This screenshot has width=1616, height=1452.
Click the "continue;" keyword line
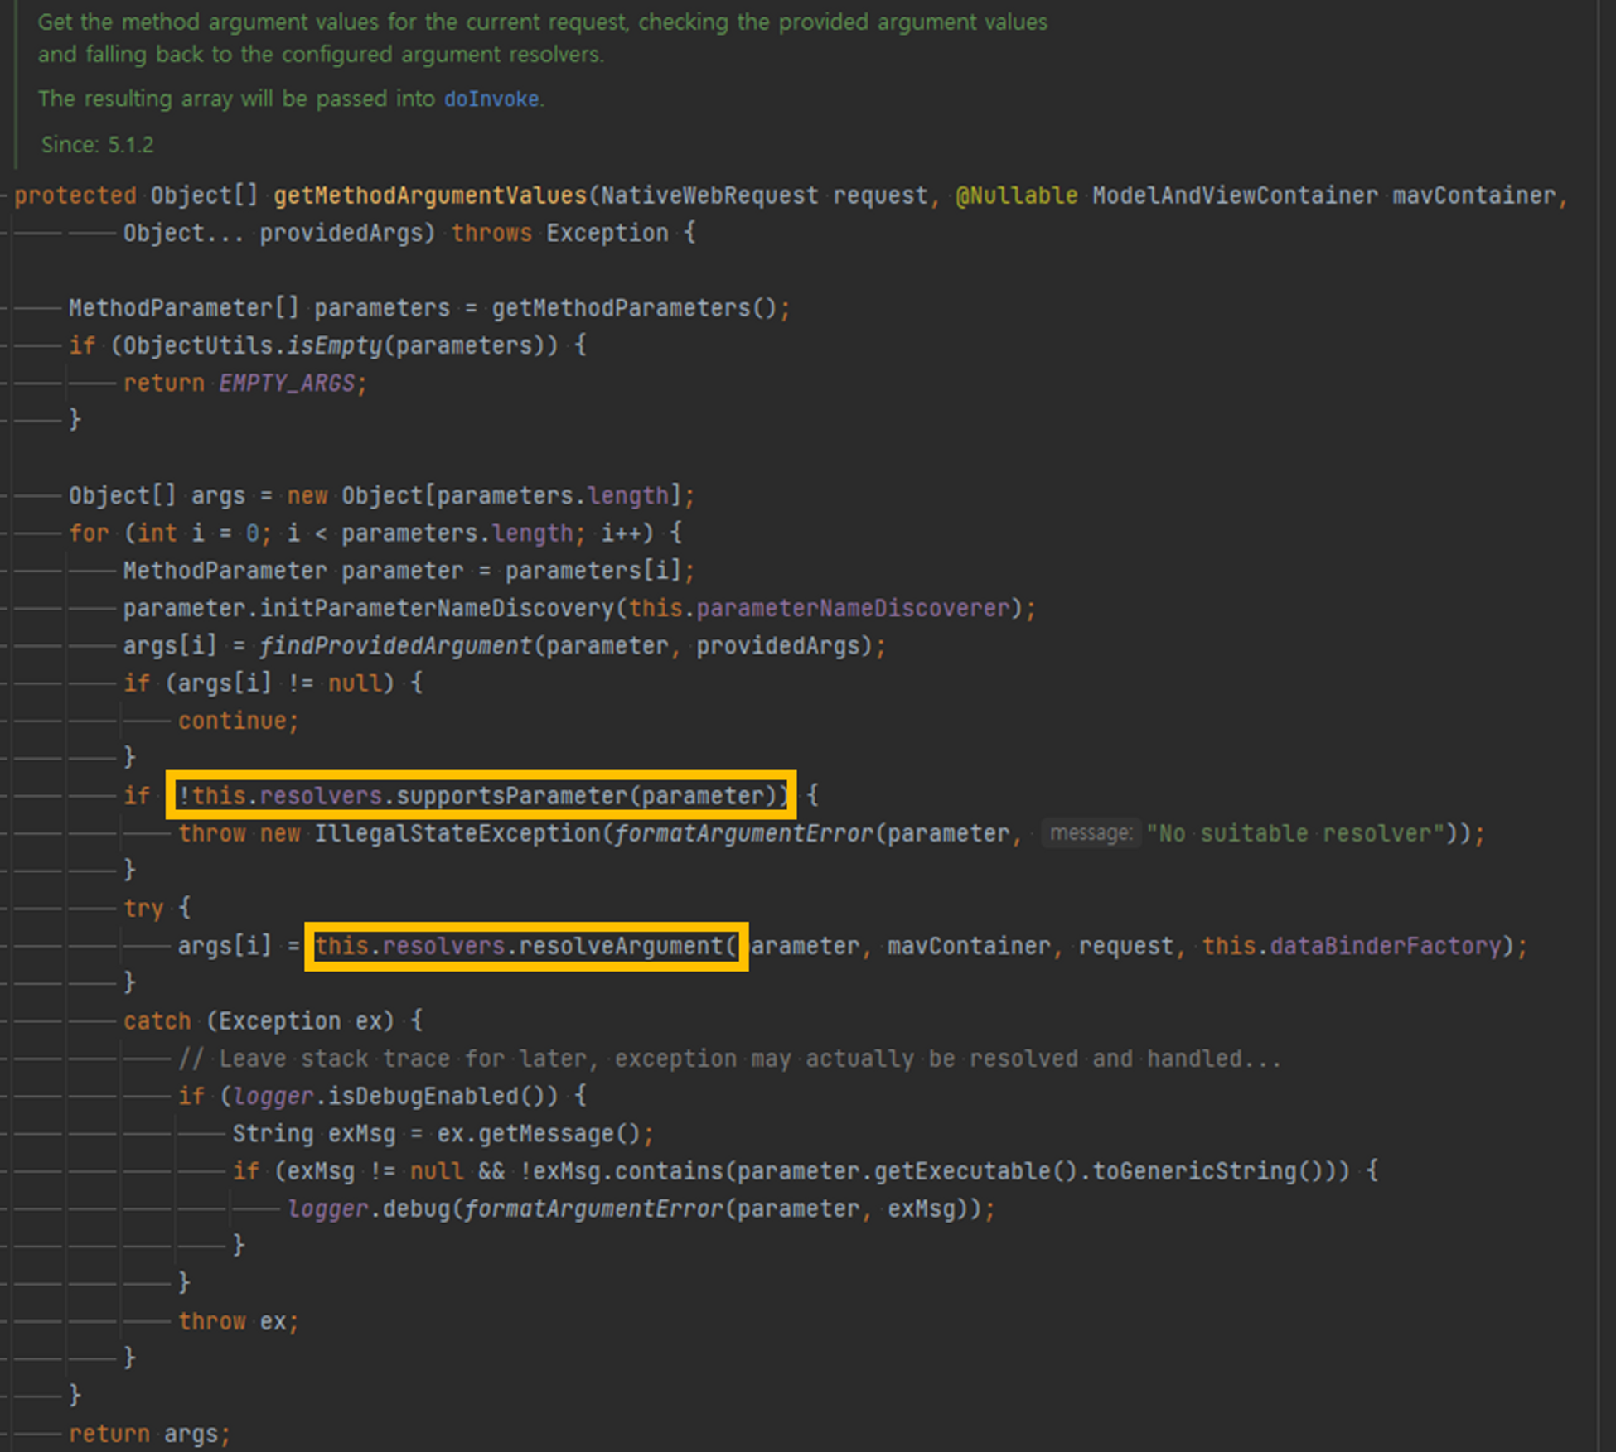pos(238,721)
